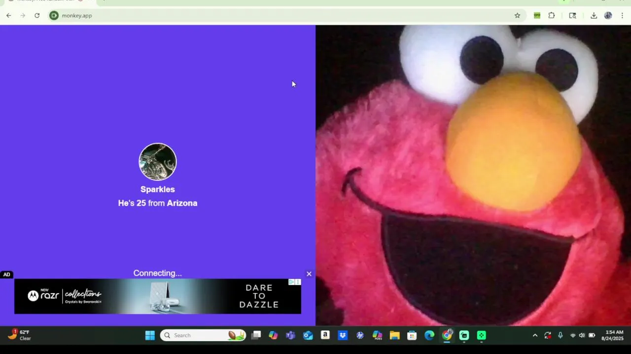The width and height of the screenshot is (631, 354).
Task: Click Sparkles profile picture
Action: pyautogui.click(x=158, y=162)
